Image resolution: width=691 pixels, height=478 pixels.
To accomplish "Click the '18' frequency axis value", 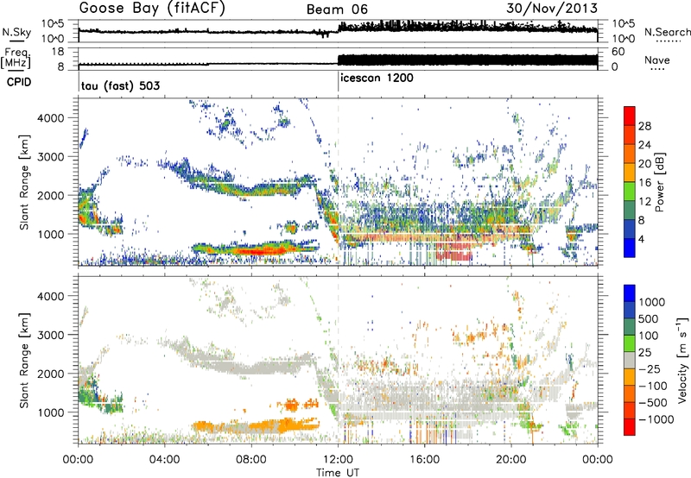I will tap(58, 52).
